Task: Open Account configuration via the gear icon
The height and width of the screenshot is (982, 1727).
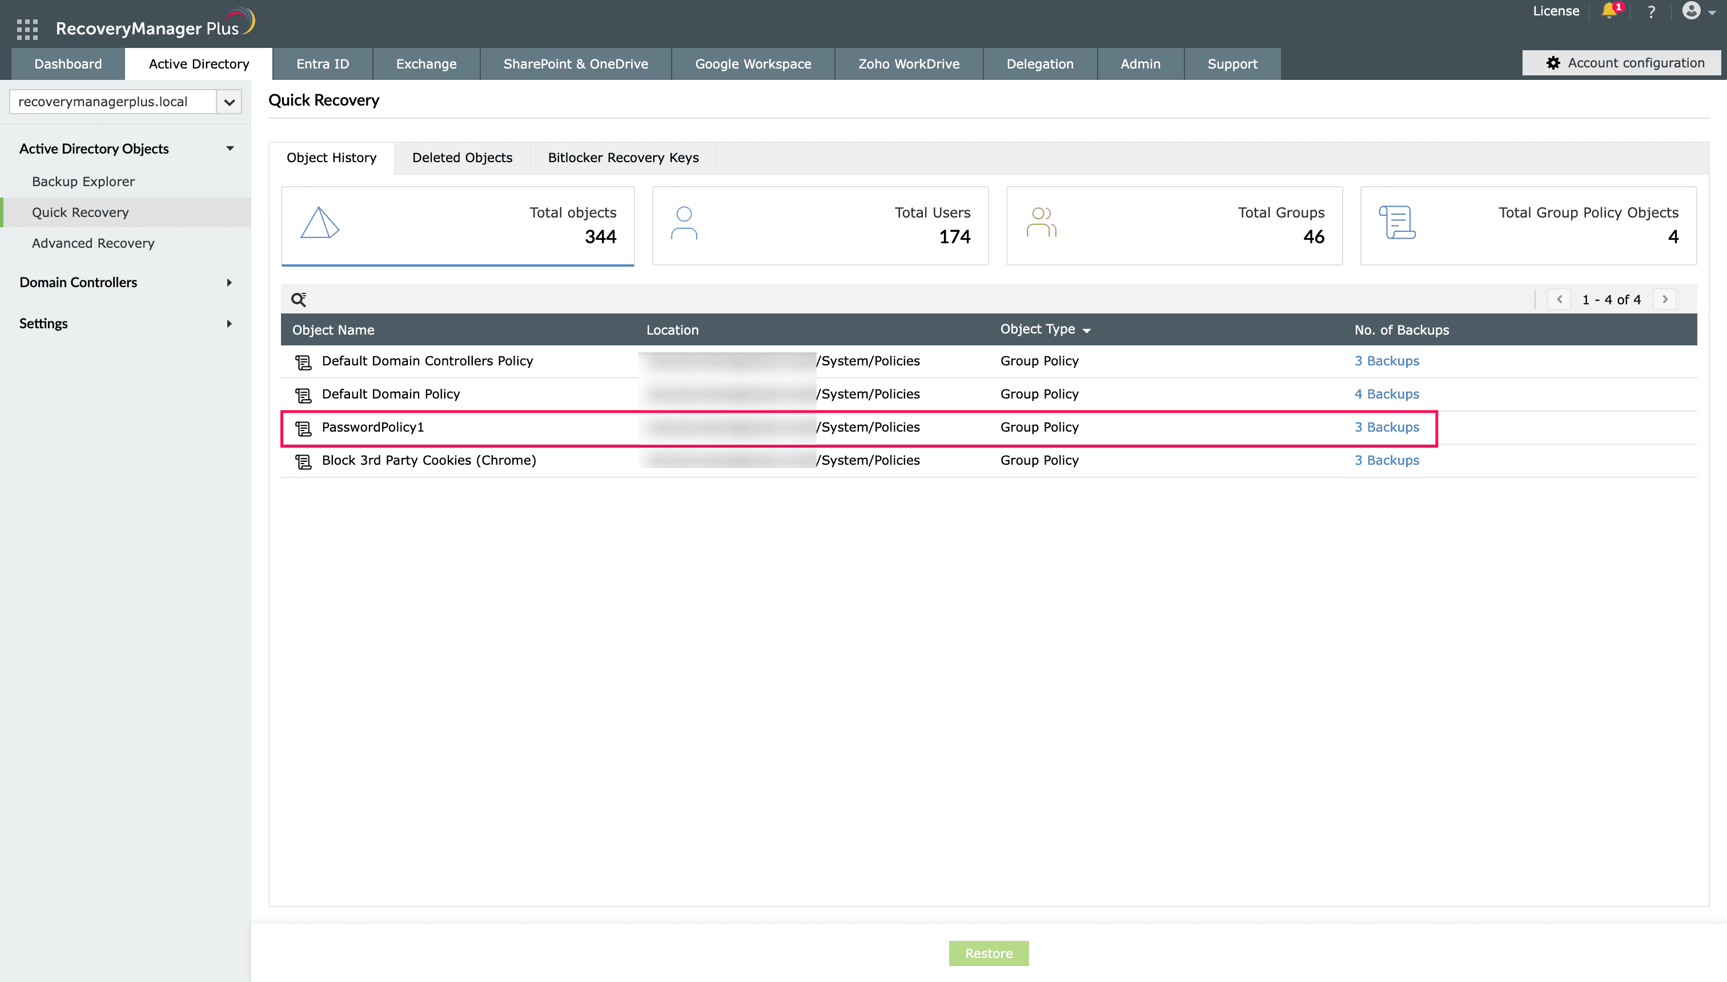Action: pos(1553,62)
